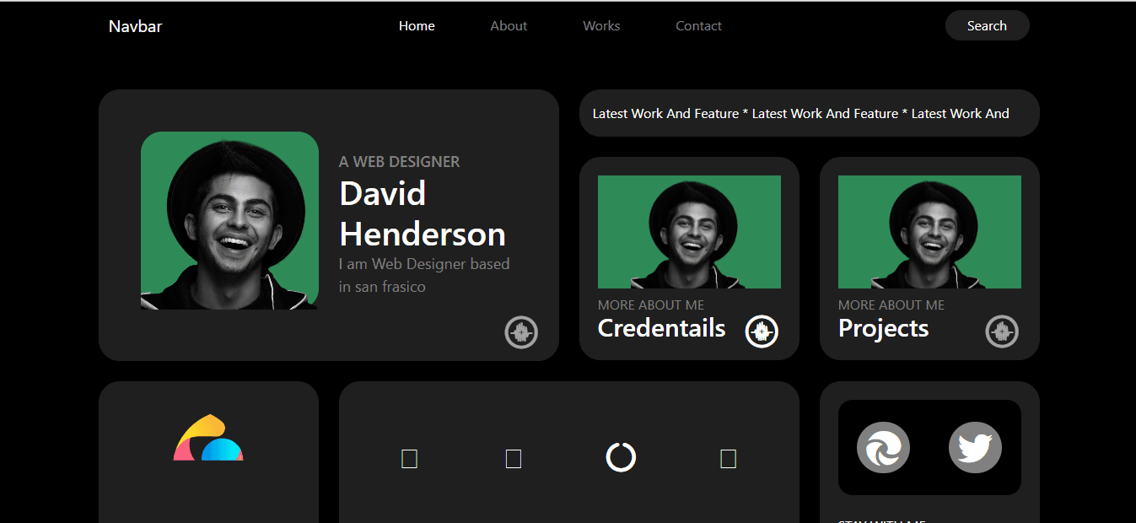This screenshot has width=1136, height=523.
Task: Go to the Home nav item
Action: click(x=417, y=26)
